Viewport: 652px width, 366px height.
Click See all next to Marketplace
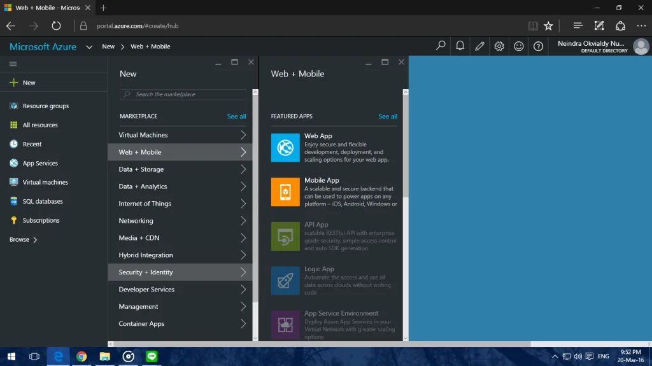coord(236,116)
